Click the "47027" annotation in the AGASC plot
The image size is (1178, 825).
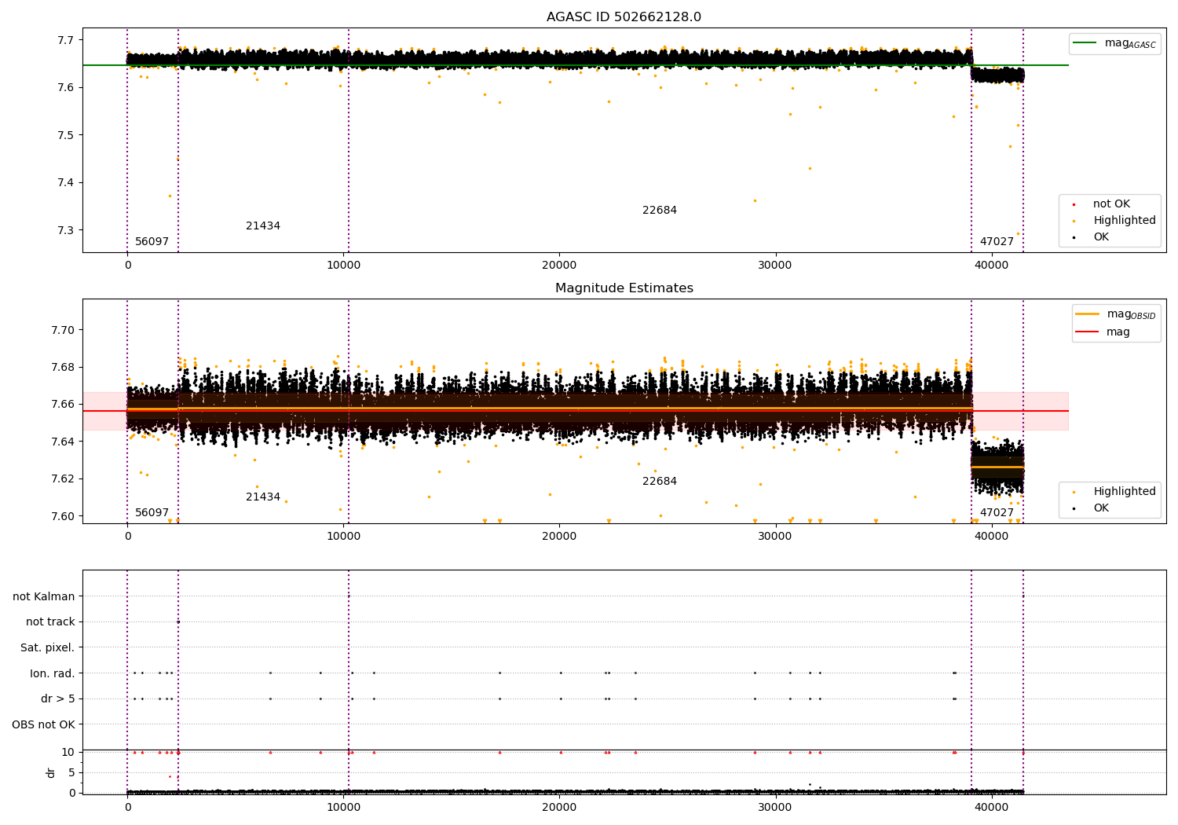(997, 242)
